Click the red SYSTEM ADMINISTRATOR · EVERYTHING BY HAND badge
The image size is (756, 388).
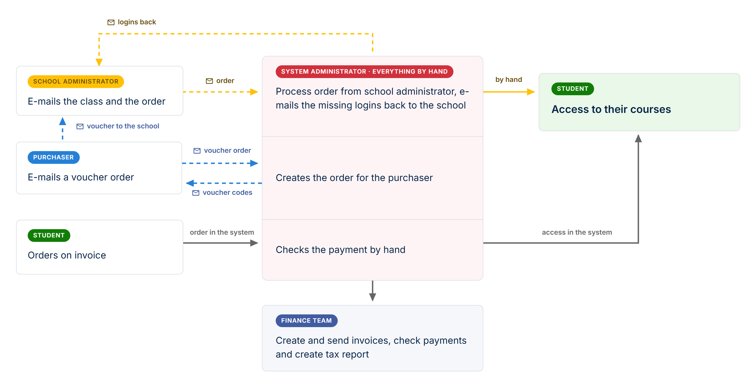(364, 72)
